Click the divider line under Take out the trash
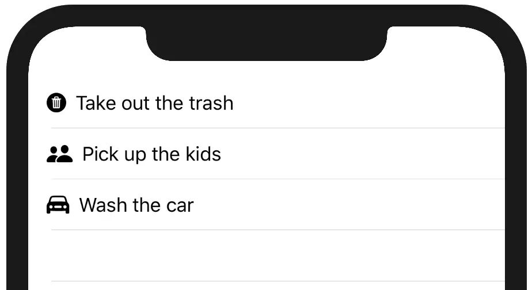 [x=278, y=128]
